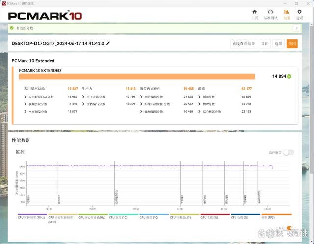Screen dimensions: 314x244
Task: Open the Options gear icon
Action: coord(299,12)
